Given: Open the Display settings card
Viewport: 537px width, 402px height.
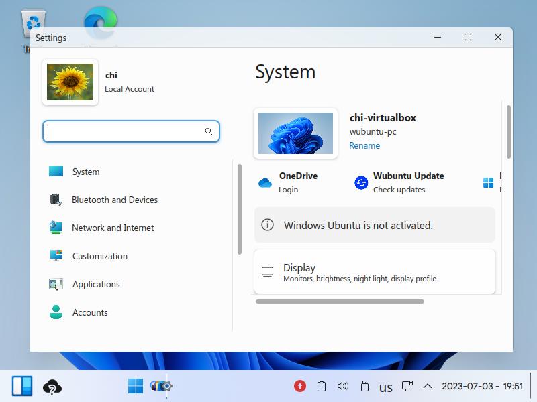Looking at the screenshot, I should point(375,272).
